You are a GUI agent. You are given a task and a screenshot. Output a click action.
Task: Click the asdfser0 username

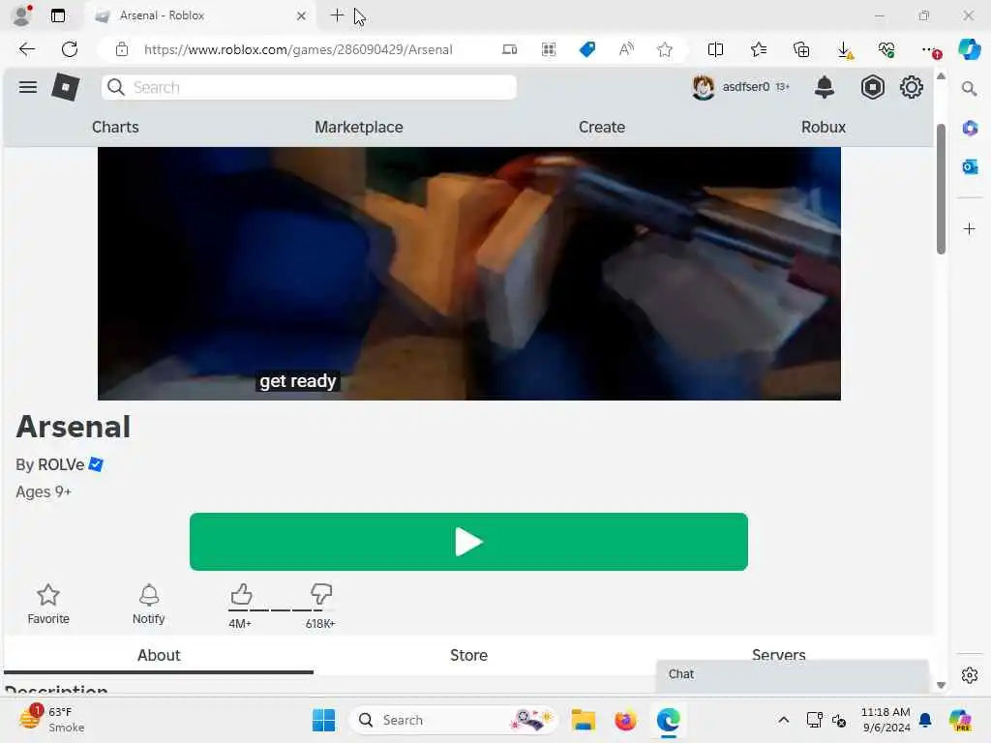tap(746, 86)
